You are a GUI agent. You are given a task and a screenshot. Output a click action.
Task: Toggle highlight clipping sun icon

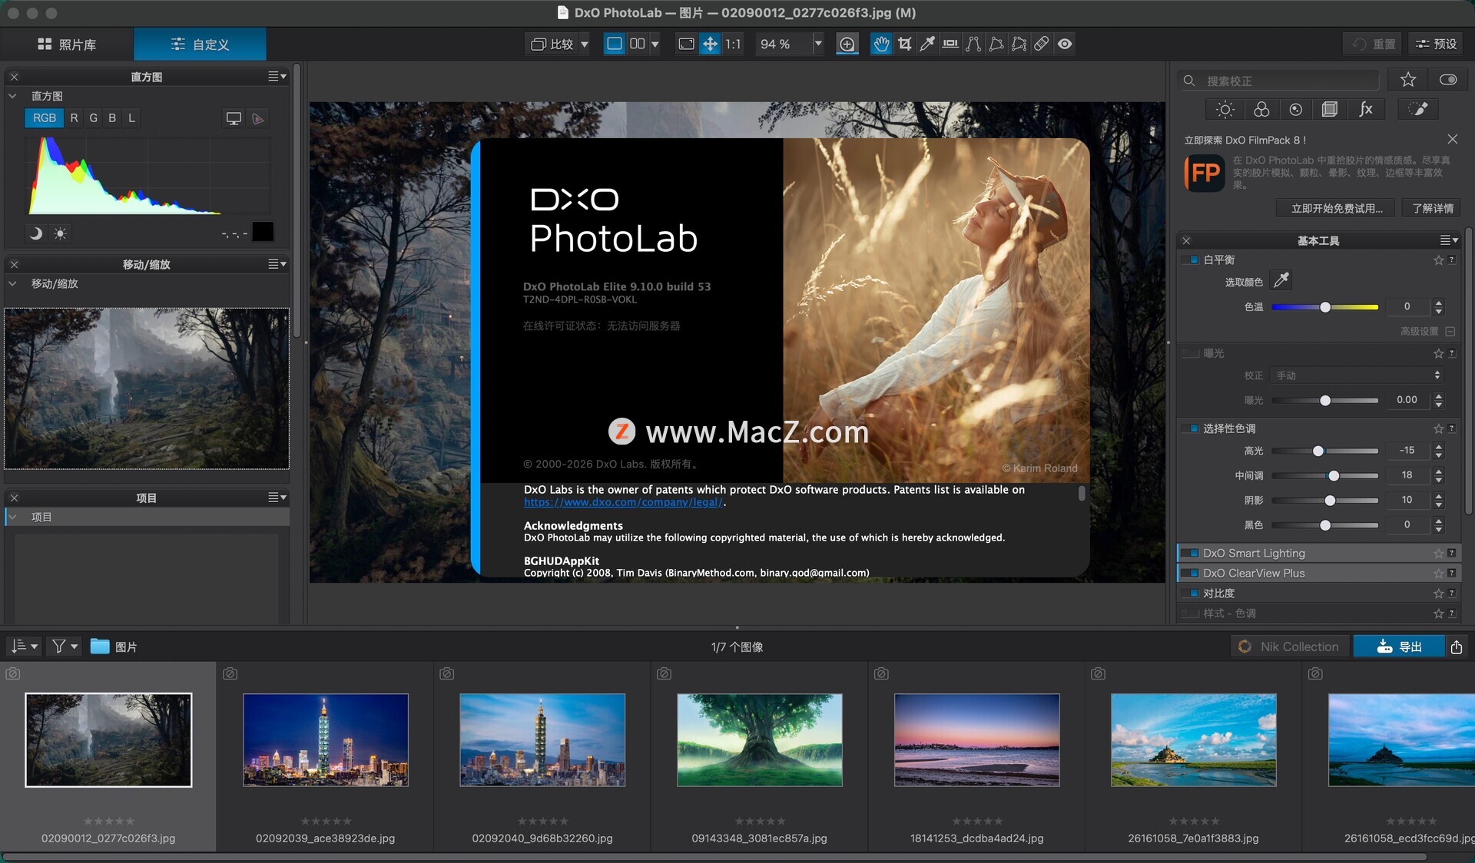(x=60, y=233)
